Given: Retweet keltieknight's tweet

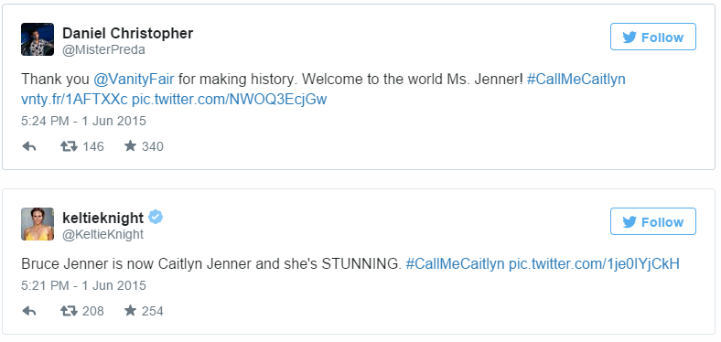Looking at the screenshot, I should pyautogui.click(x=69, y=311).
